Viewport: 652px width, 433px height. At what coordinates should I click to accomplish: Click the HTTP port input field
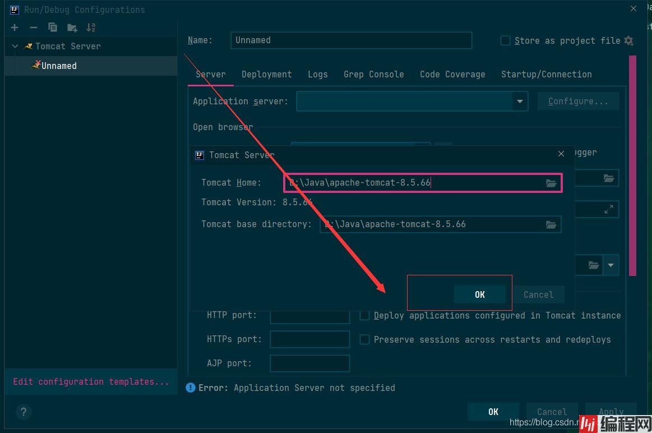pos(309,316)
